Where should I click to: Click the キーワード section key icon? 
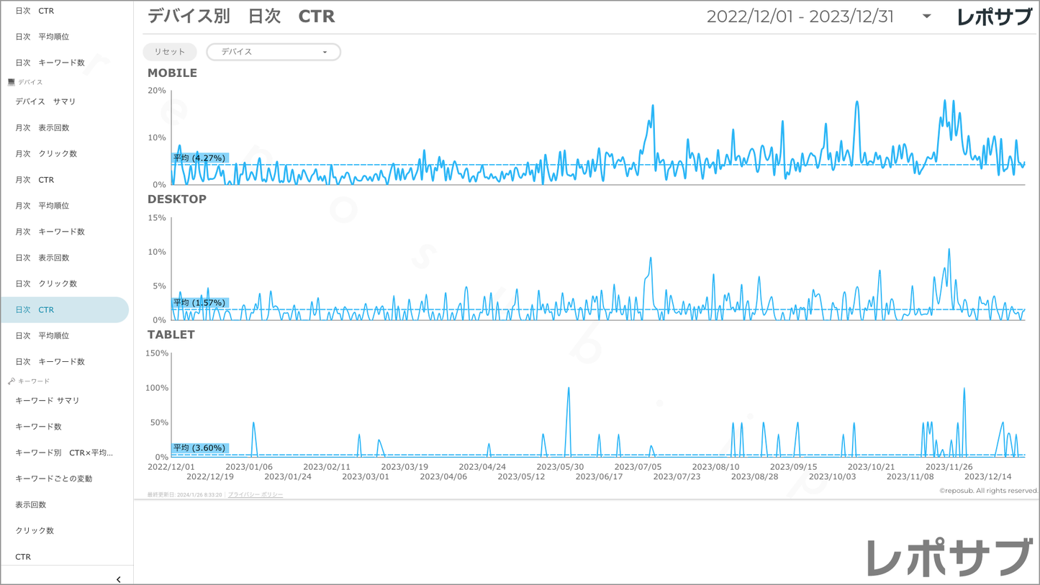pyautogui.click(x=11, y=381)
